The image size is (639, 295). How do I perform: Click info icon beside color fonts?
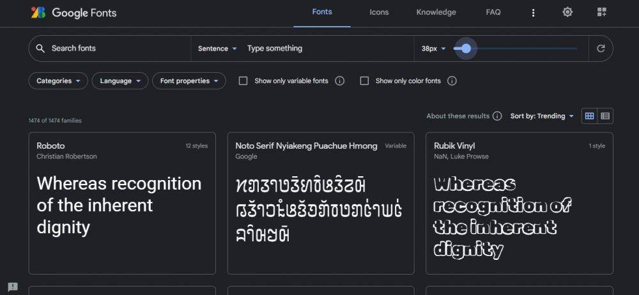click(452, 81)
